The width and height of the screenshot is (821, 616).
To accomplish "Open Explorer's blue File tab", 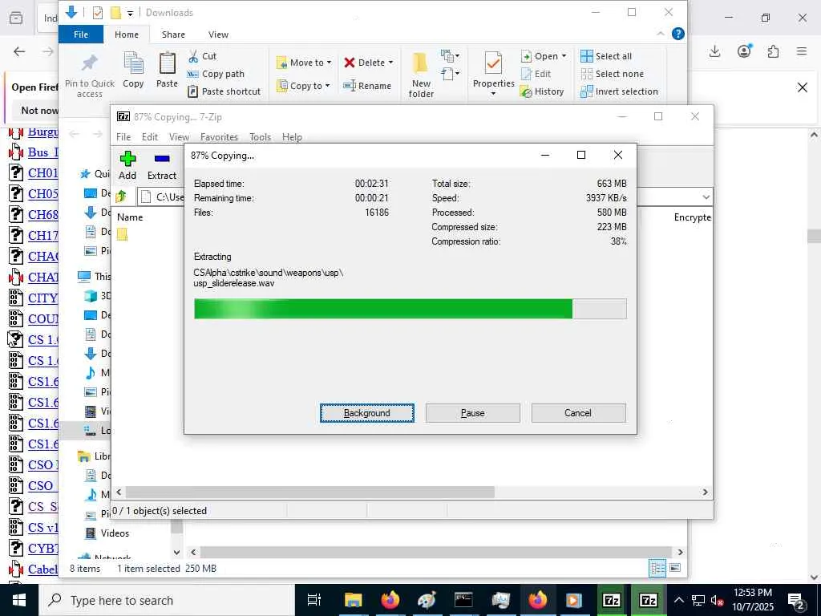I will pos(81,34).
